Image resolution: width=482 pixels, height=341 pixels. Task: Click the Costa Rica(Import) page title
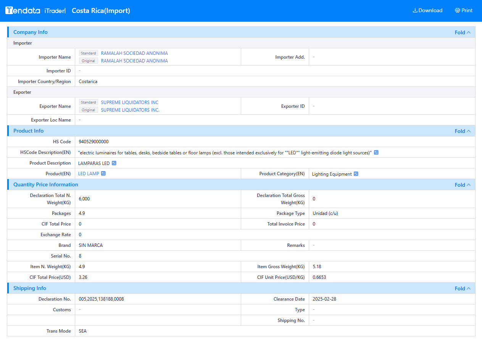tap(101, 11)
